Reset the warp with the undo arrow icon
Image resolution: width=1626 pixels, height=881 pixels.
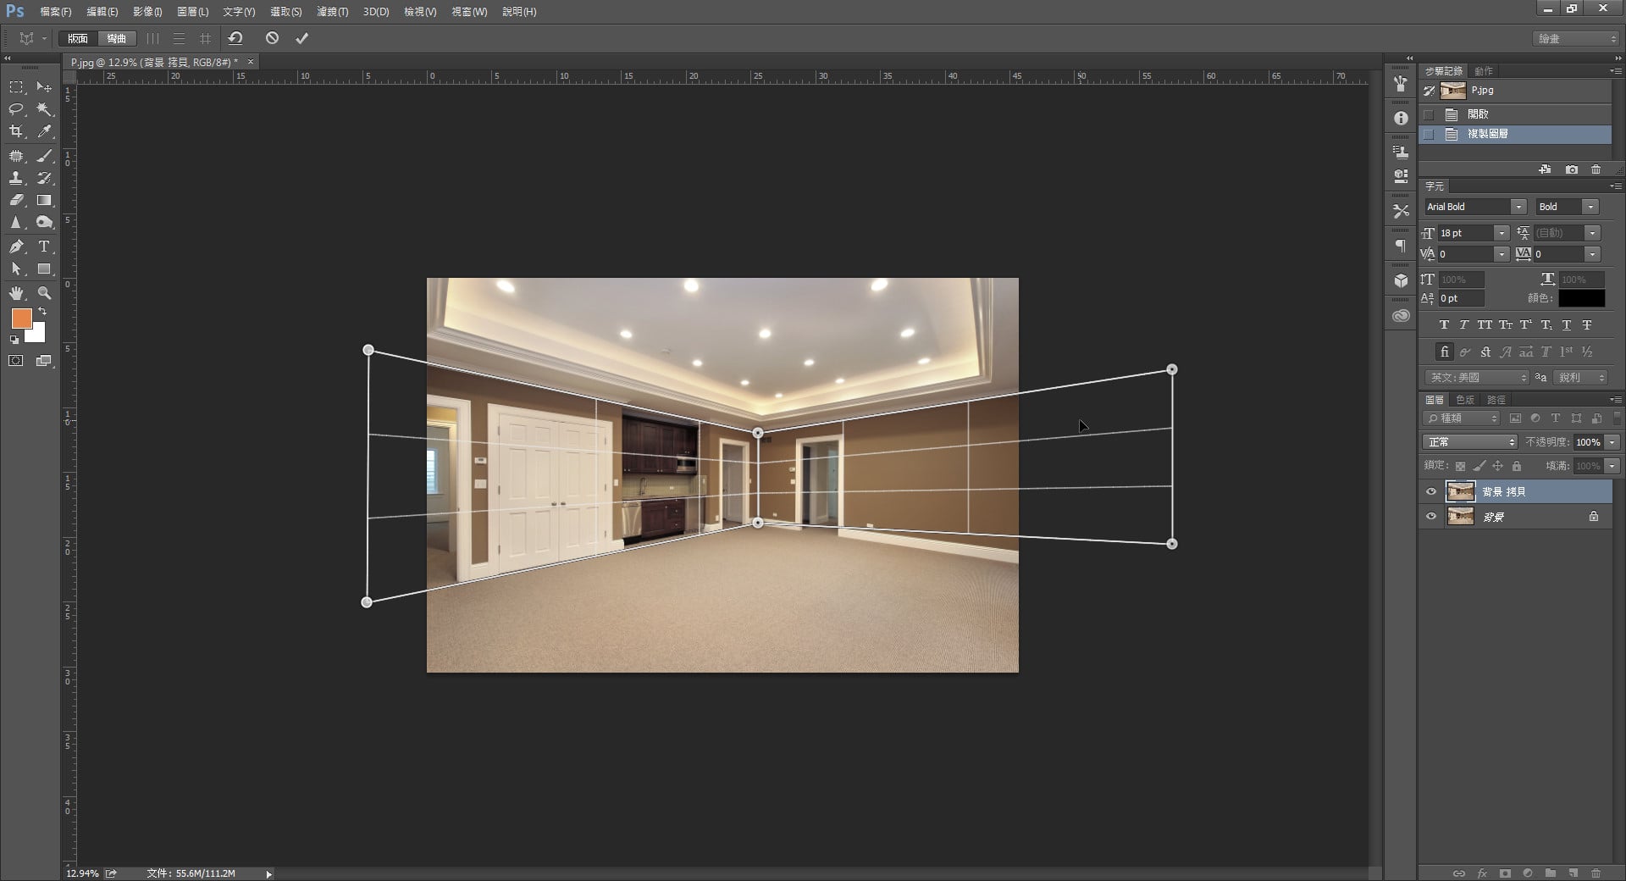pos(235,38)
